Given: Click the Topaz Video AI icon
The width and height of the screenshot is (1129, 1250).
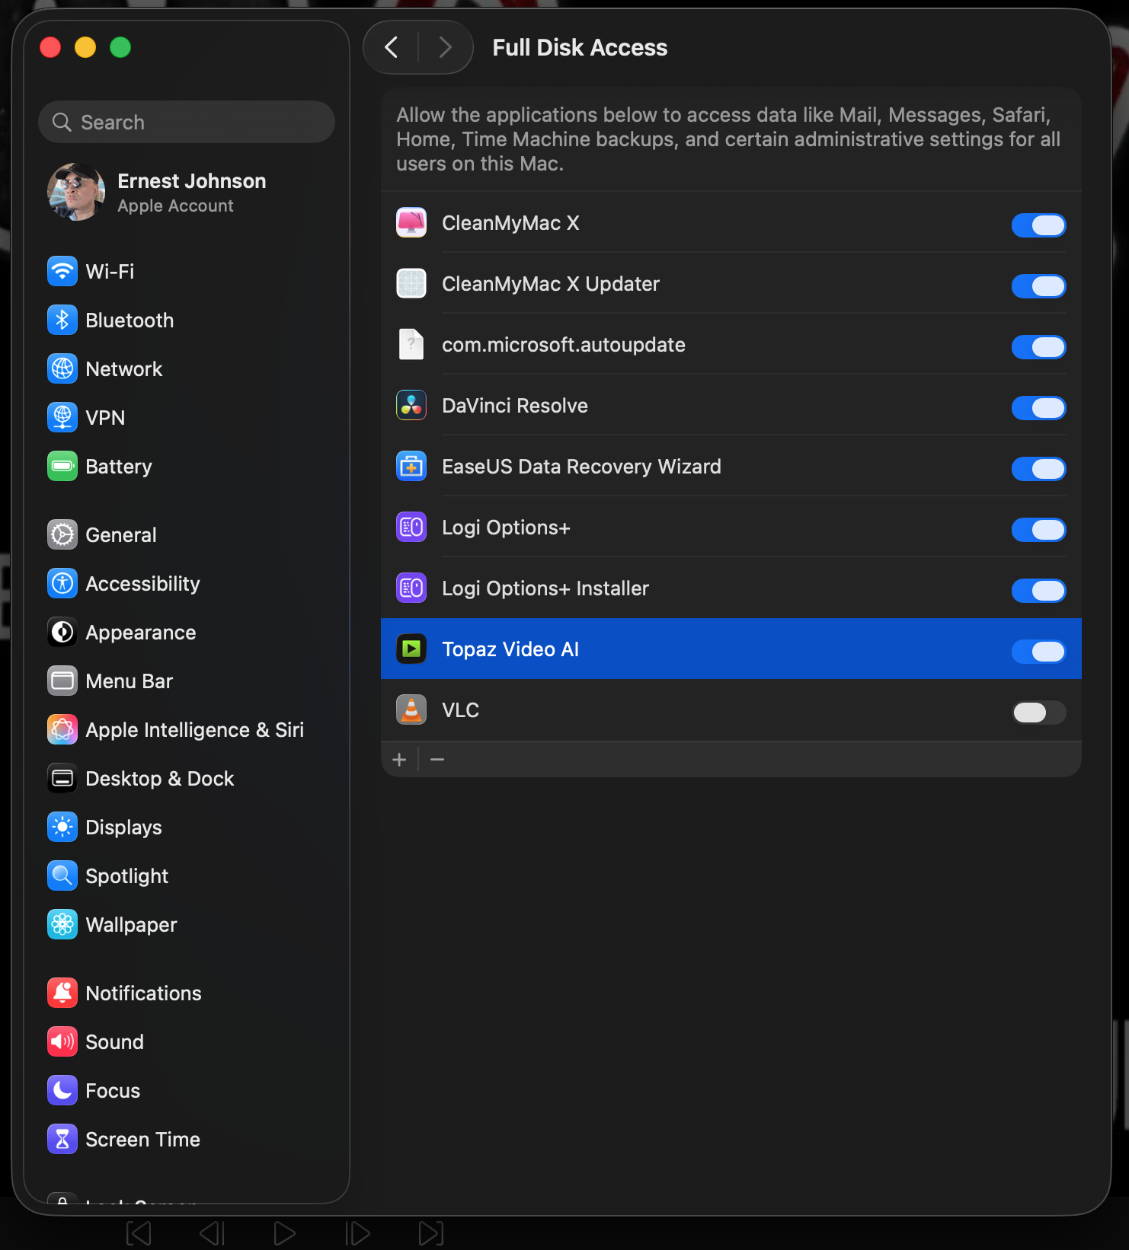Looking at the screenshot, I should click(411, 649).
